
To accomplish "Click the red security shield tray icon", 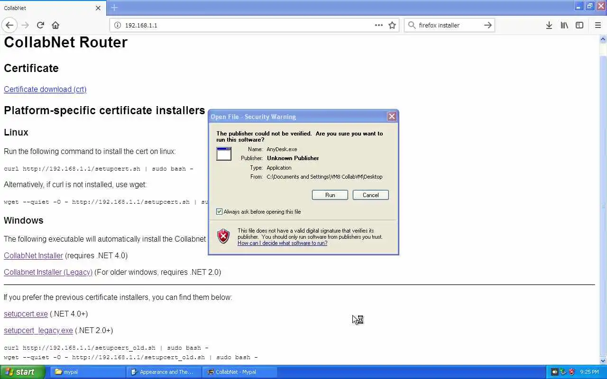I will pyautogui.click(x=572, y=372).
